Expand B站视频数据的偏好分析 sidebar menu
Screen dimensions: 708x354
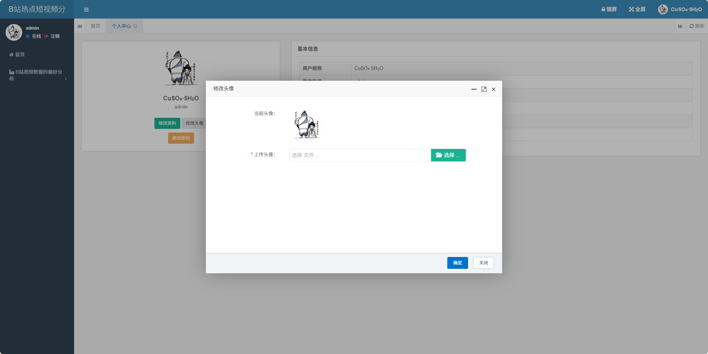point(37,75)
